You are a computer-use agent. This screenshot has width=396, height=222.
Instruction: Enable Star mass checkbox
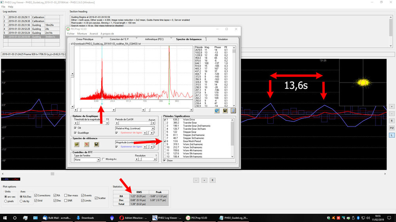tap(66, 195)
